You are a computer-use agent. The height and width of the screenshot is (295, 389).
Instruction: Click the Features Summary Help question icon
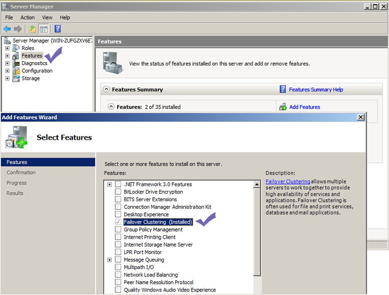click(283, 89)
